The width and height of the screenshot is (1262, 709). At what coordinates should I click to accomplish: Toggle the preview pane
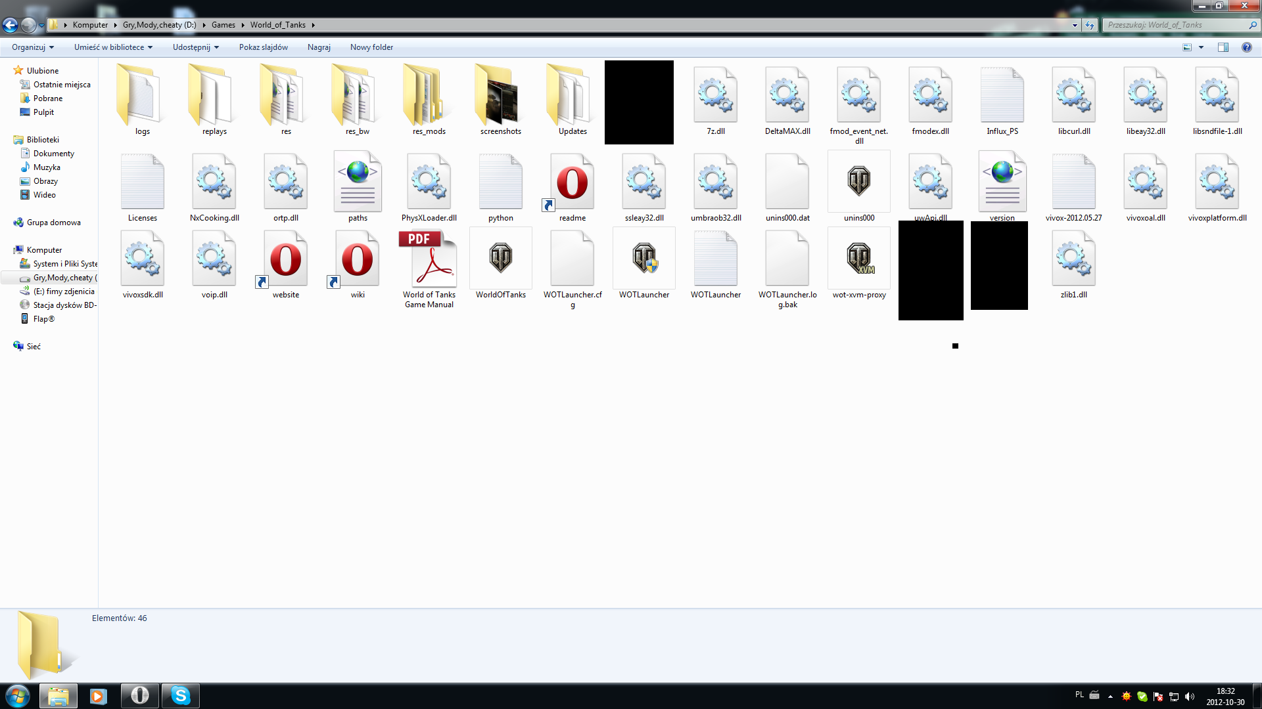(x=1223, y=47)
